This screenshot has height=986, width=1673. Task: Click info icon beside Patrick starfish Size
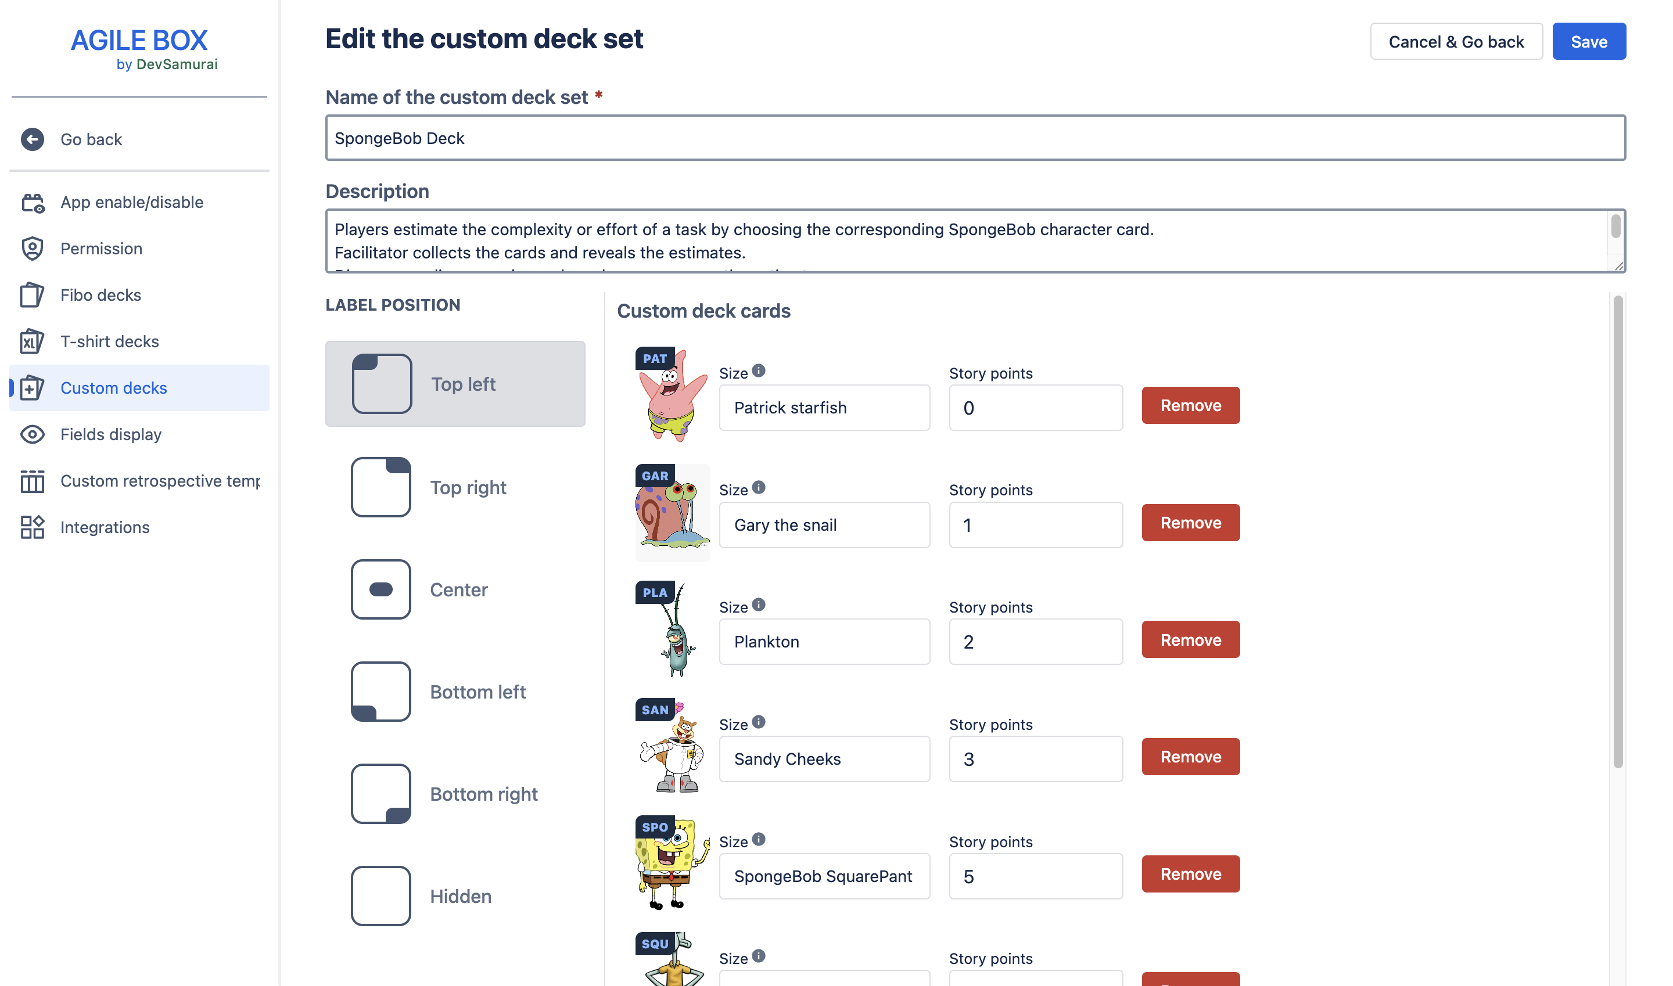tap(759, 370)
